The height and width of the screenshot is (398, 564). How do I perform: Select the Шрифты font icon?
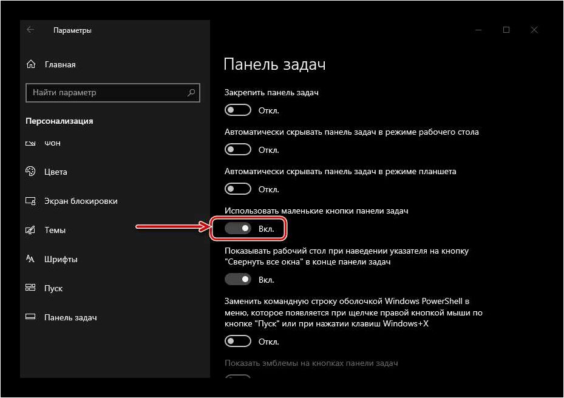[30, 259]
